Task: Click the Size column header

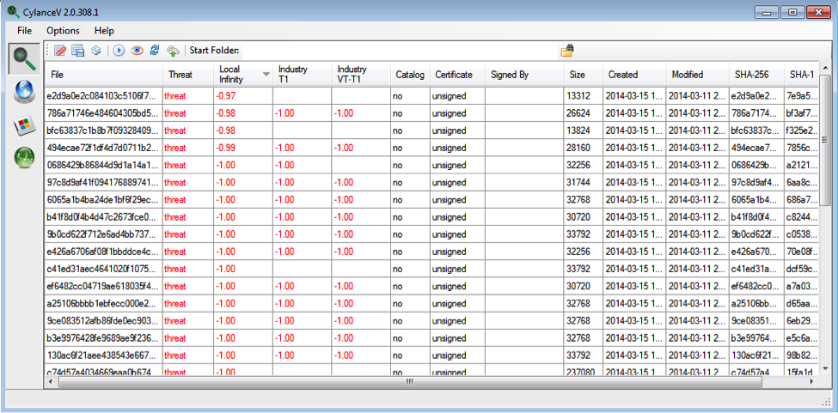Action: [x=584, y=75]
